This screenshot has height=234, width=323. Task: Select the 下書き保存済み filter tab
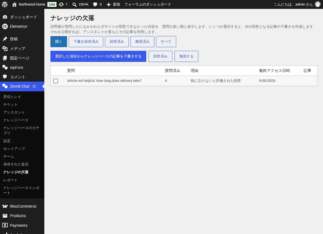86,42
